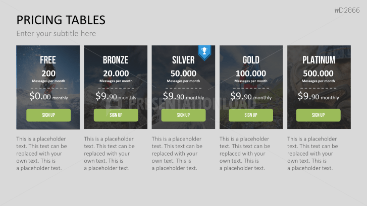Click the $0.00 monthly price
Viewport: 367px width, 206px height.
pyautogui.click(x=48, y=96)
